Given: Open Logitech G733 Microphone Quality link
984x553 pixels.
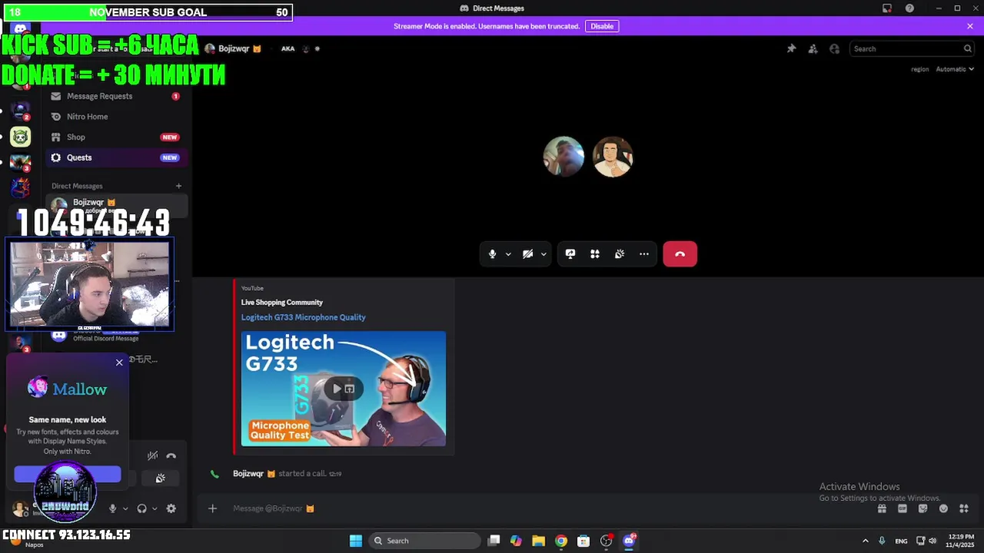Looking at the screenshot, I should (303, 317).
